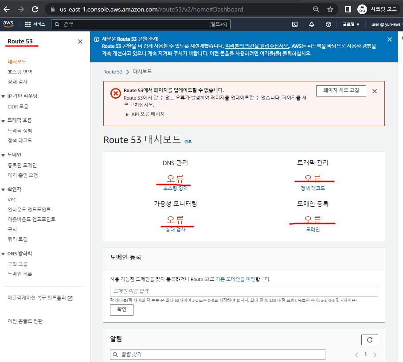Open 호스팅 영역 in the sidebar

20,72
